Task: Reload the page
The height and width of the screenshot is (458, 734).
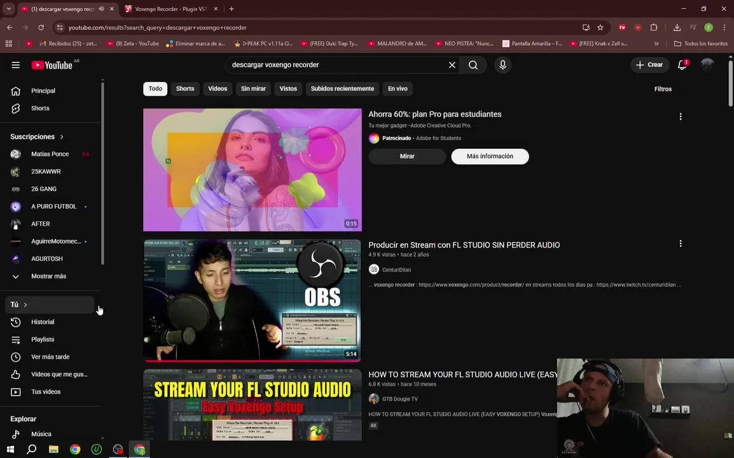Action: 41,27
